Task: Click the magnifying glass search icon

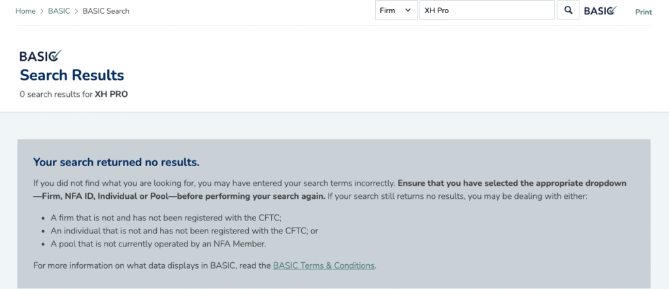Action: [568, 10]
